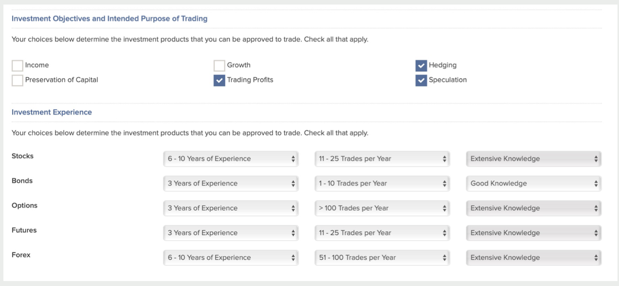Open Futures years of experience dropdown
This screenshot has width=619, height=286.
click(x=231, y=233)
